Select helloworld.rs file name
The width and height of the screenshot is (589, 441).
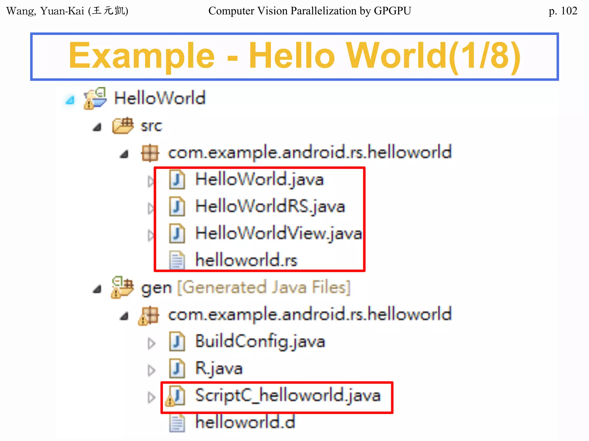pyautogui.click(x=246, y=260)
